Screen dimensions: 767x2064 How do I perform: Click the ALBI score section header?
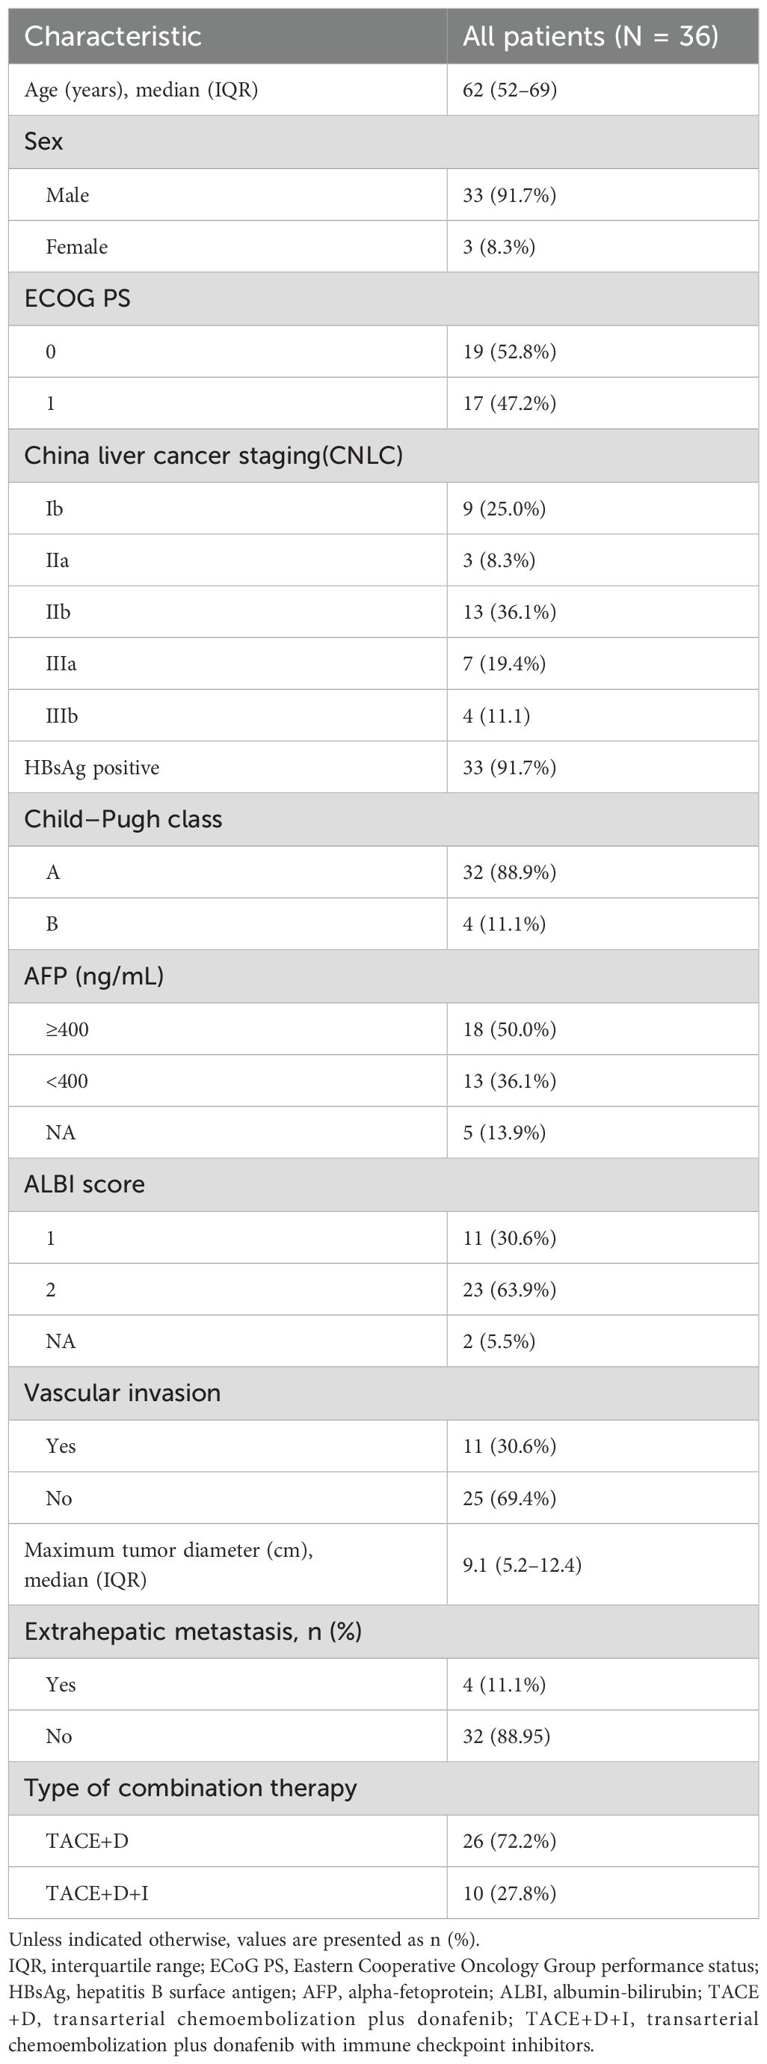85,1184
